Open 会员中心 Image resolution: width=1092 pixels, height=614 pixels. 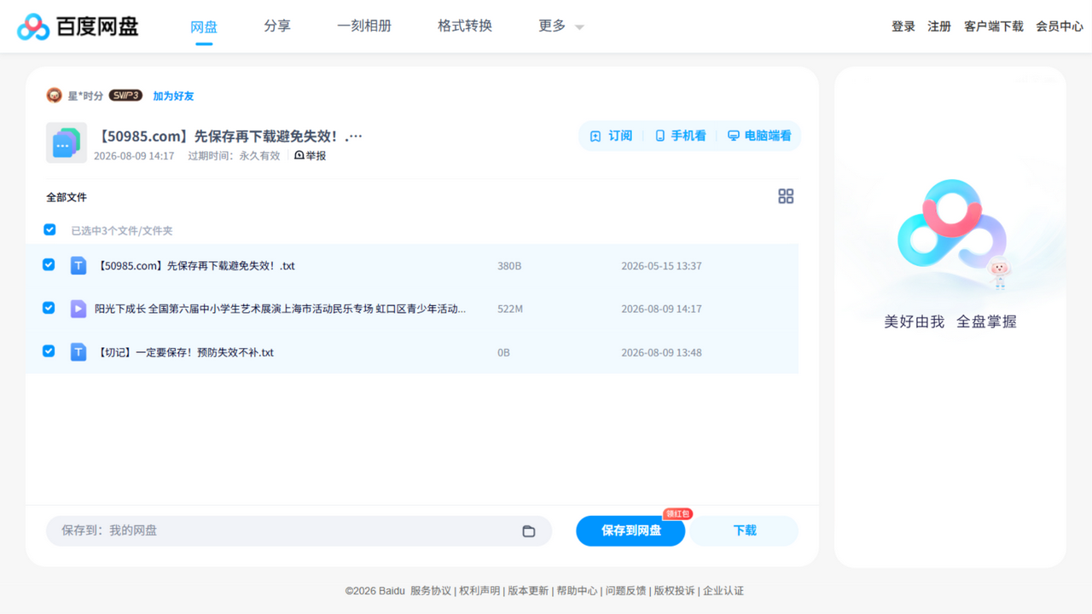point(1060,26)
